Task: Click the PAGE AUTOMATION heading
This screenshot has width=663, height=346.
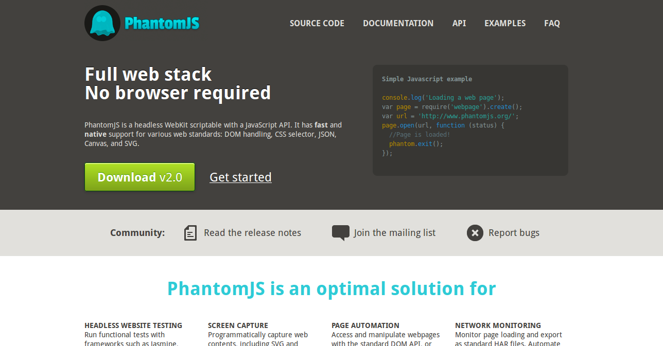Action: point(365,325)
